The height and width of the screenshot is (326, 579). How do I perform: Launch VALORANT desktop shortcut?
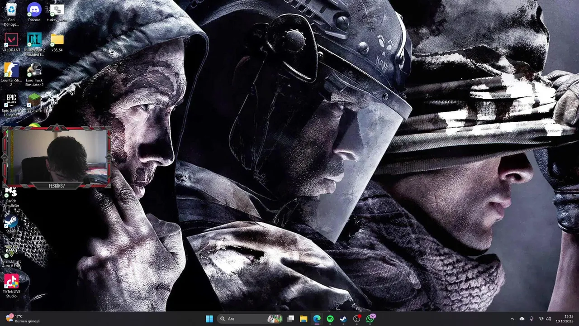pos(11,42)
